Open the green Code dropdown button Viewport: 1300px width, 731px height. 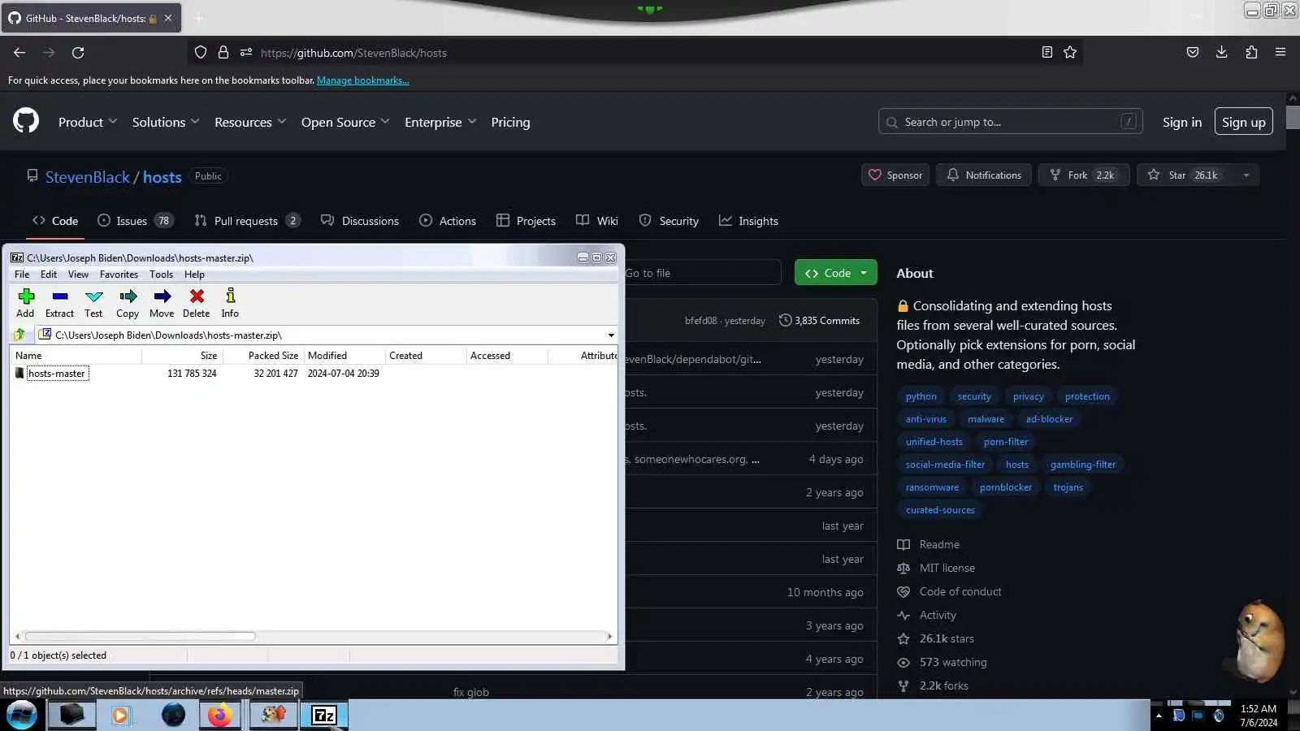836,273
